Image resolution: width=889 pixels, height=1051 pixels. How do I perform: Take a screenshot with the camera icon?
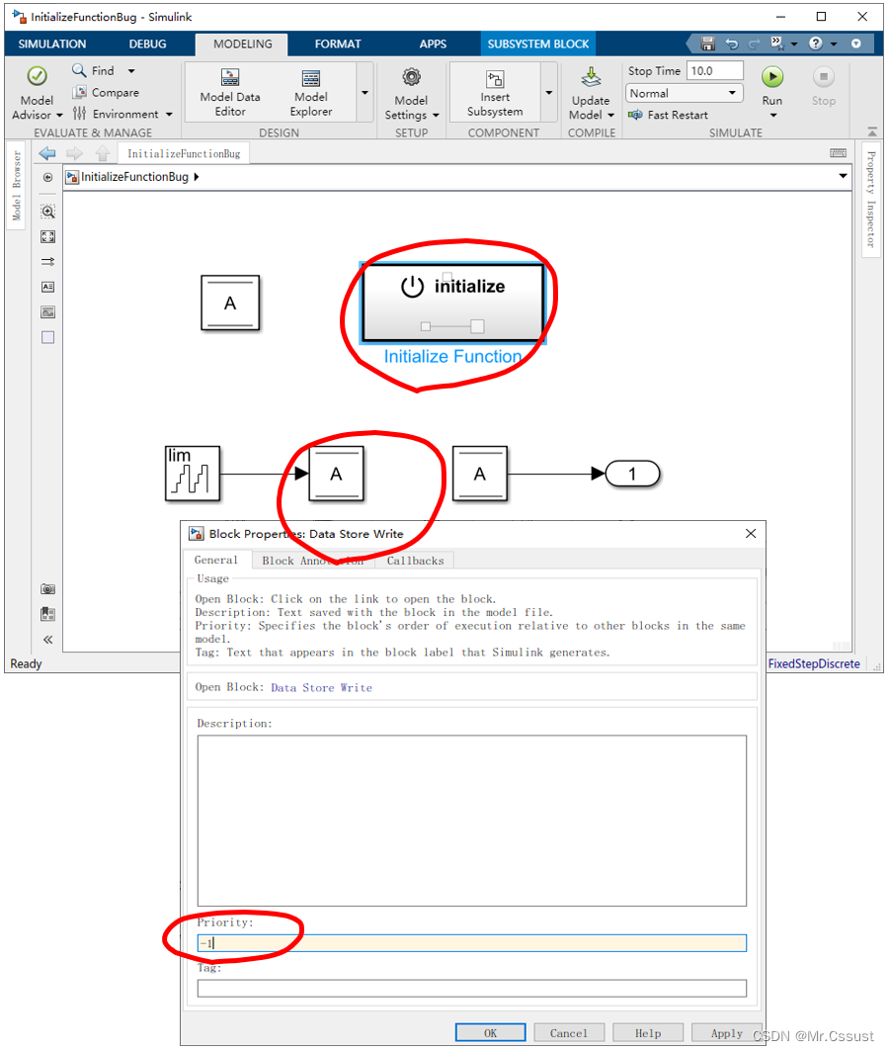[x=47, y=589]
